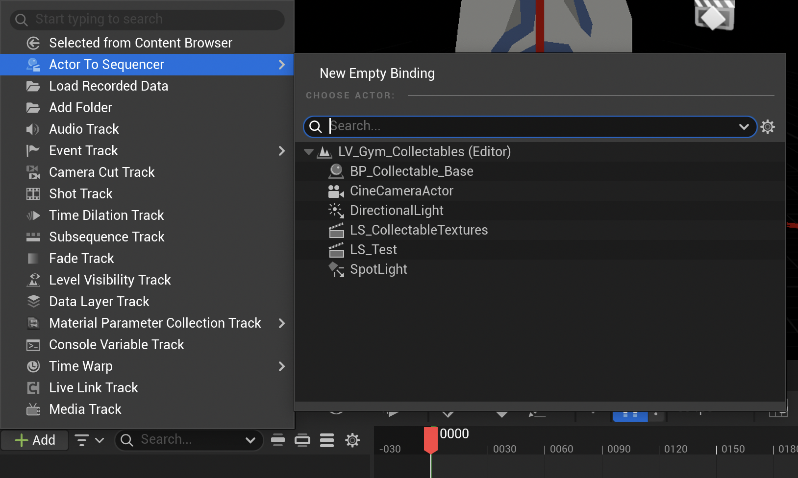
Task: Open the Sequencer settings gear icon
Action: point(352,440)
